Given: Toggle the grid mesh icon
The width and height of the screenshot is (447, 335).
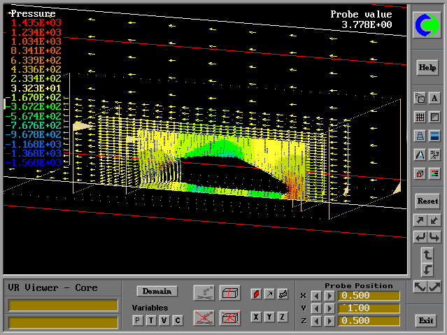Looking at the screenshot, I should (x=420, y=117).
